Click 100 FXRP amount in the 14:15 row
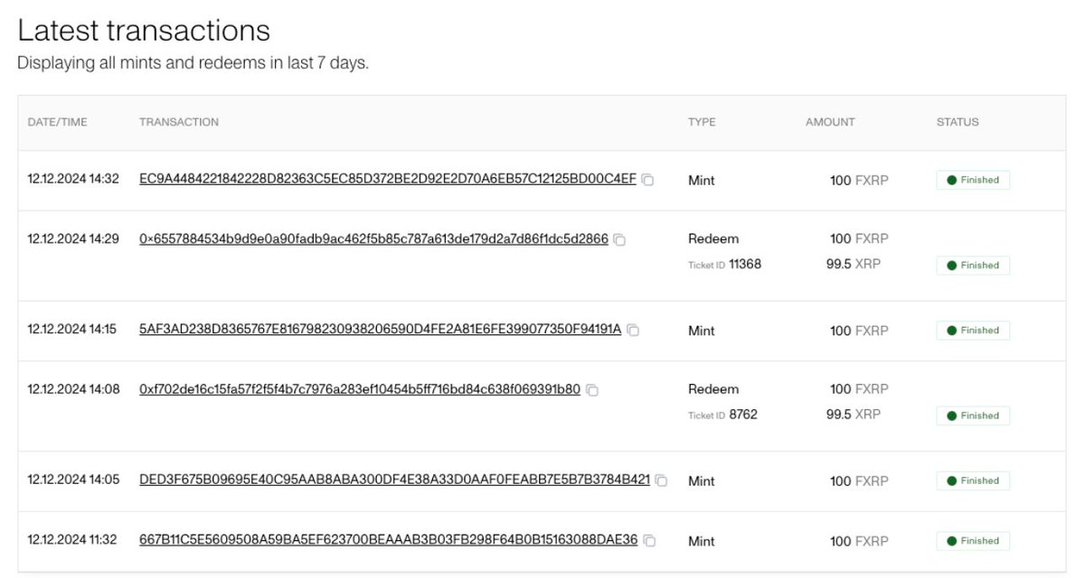 [859, 331]
